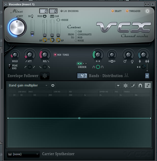The height and width of the screenshot is (161, 157).
Task: Select Contour CAR radio option
Action: [x=76, y=32]
